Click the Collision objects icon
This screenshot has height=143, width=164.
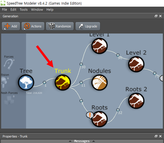click(4, 82)
